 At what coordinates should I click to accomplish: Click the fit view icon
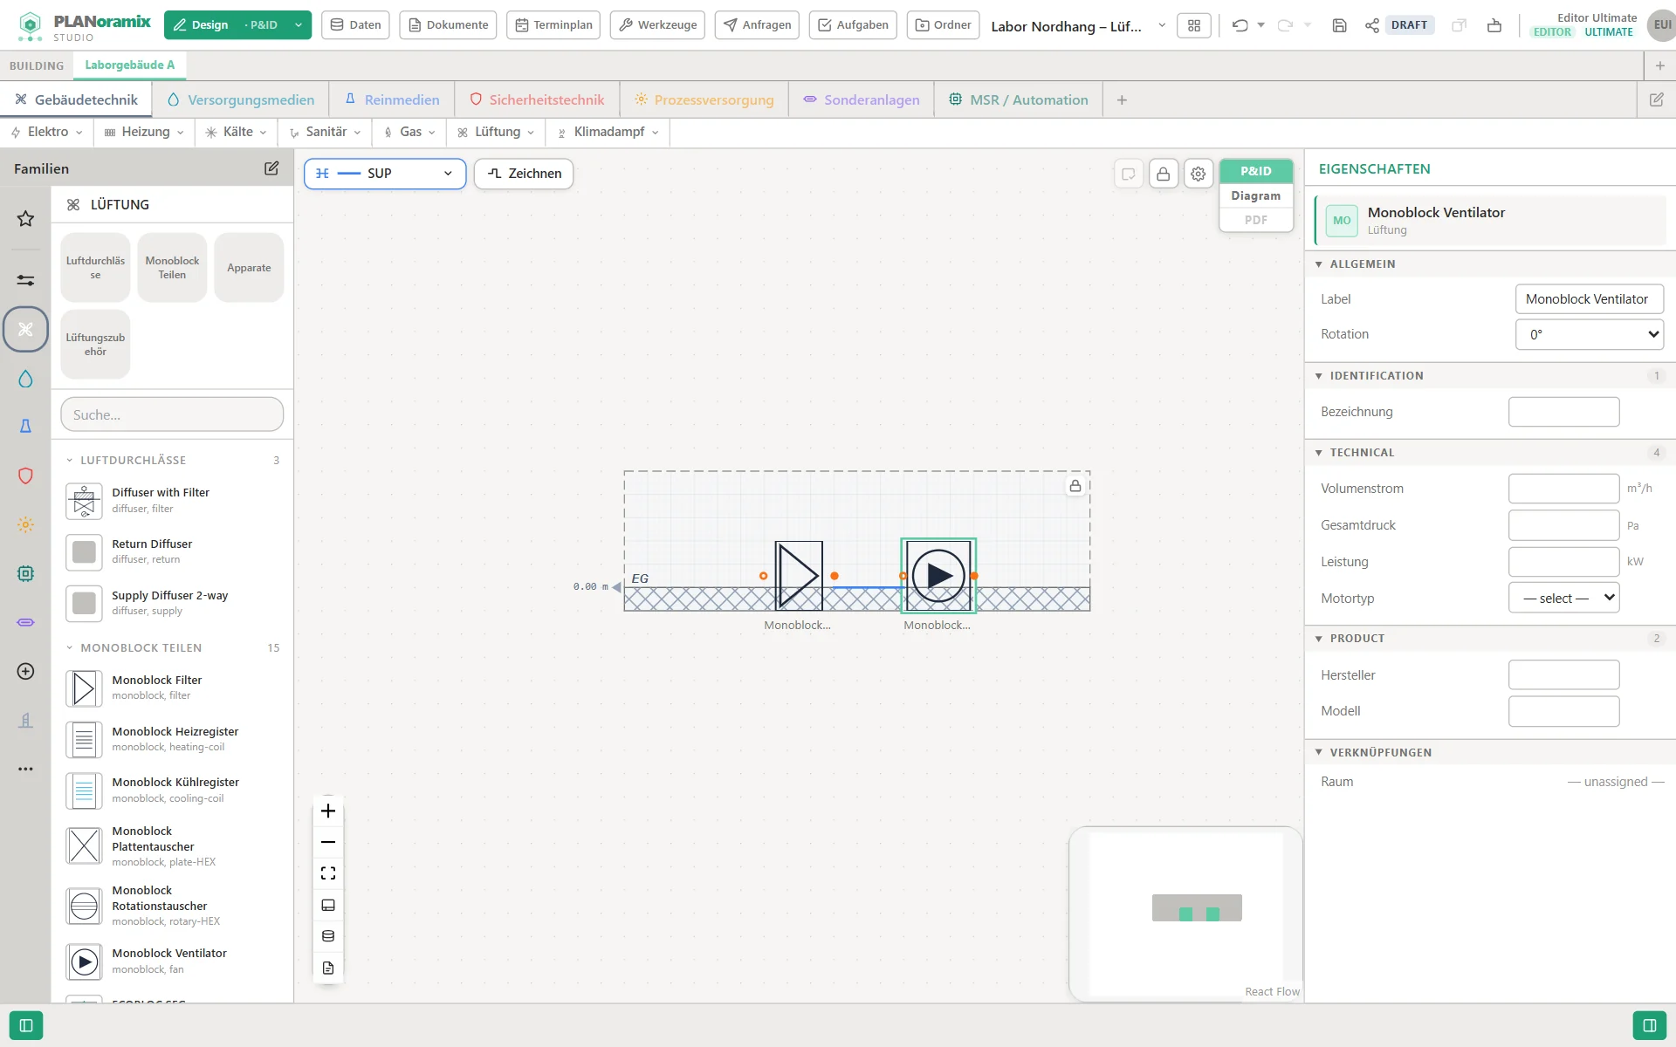328,873
